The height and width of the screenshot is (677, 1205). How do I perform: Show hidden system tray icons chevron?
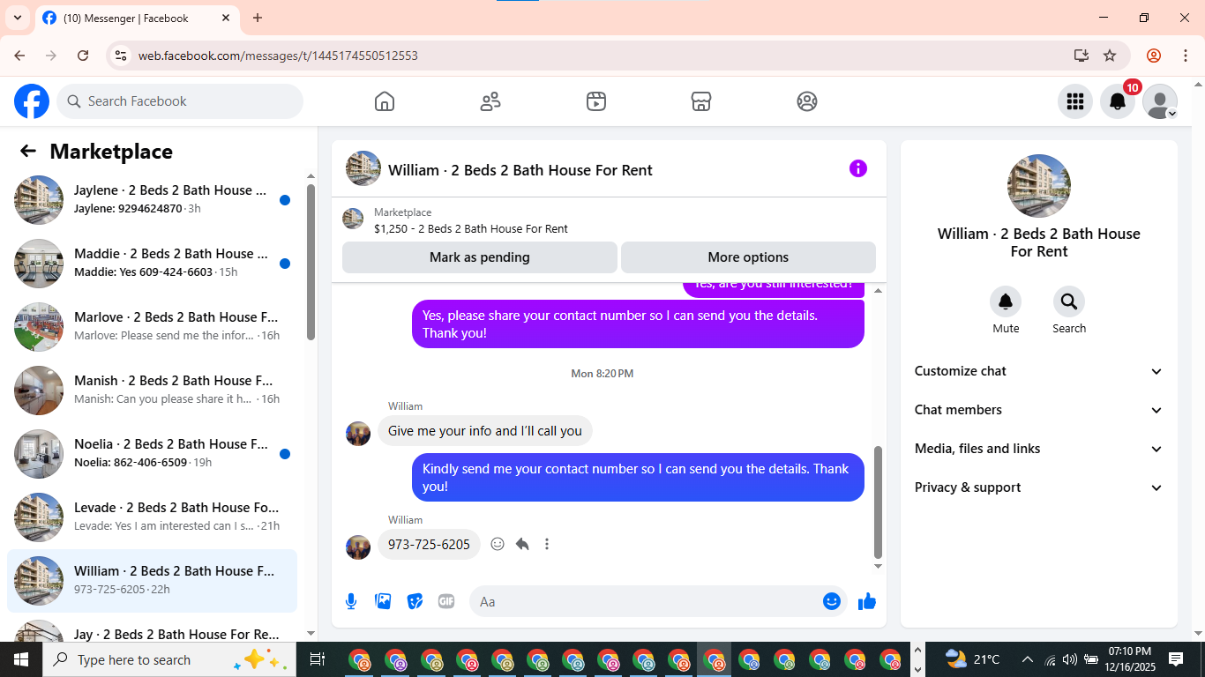coord(1028,659)
